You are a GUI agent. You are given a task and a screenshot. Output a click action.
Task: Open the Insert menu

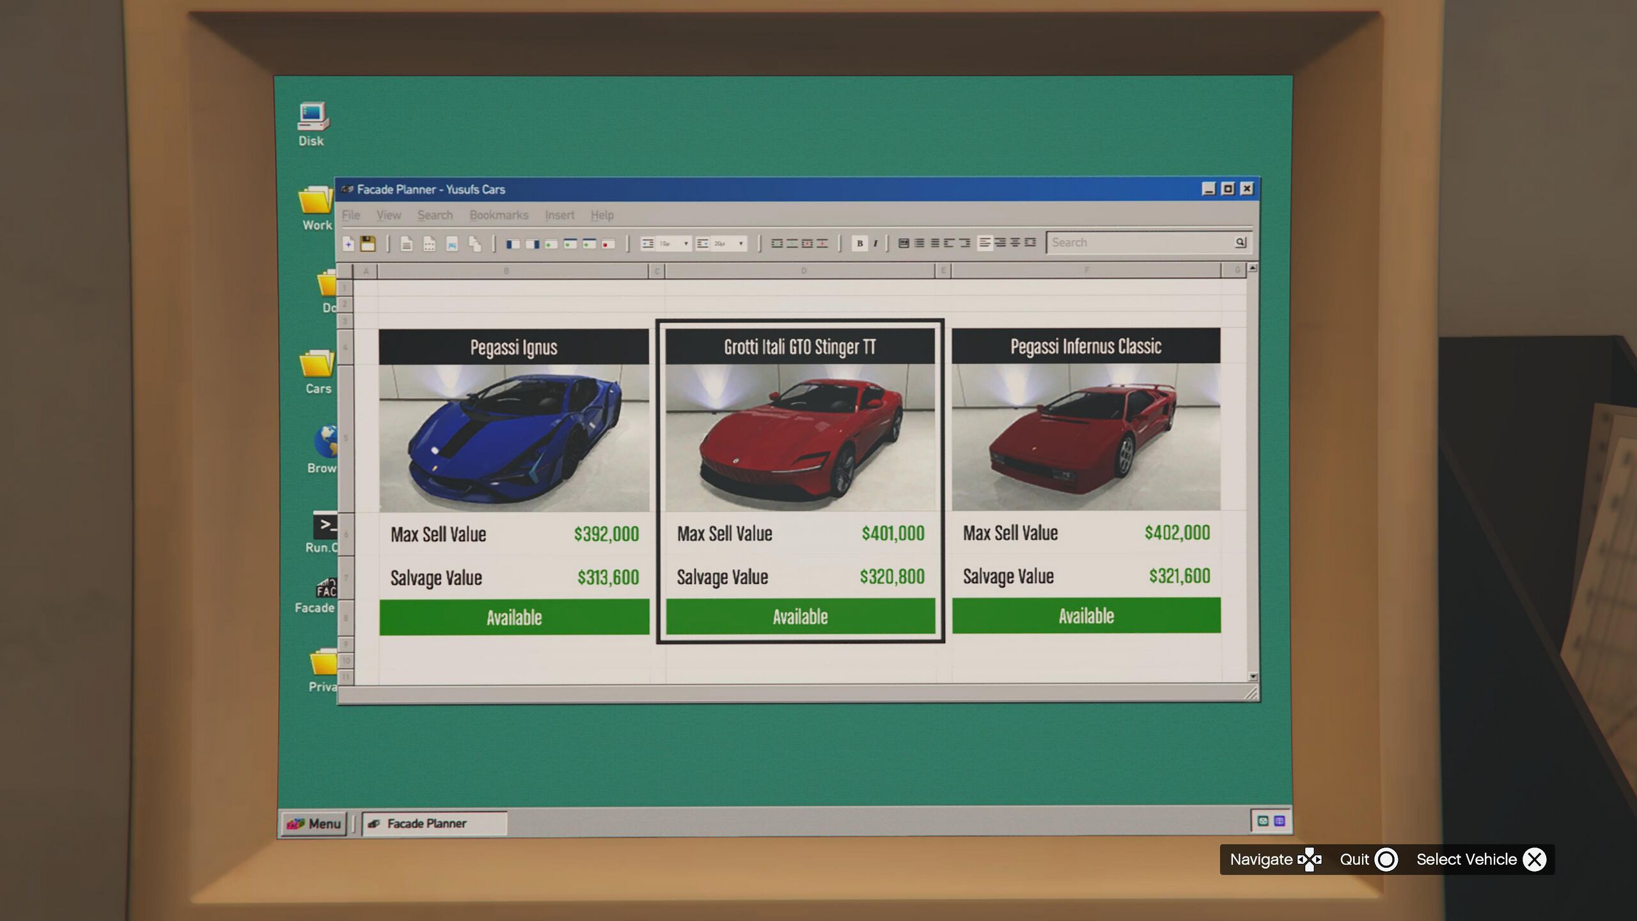(x=560, y=215)
